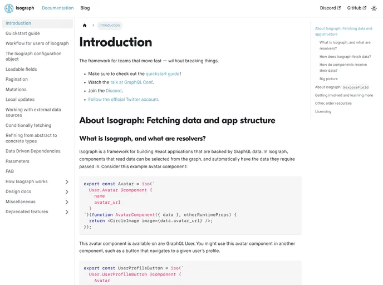Click the Introduction breadcrumb pill
Image resolution: width=383 pixels, height=285 pixels.
tap(110, 26)
